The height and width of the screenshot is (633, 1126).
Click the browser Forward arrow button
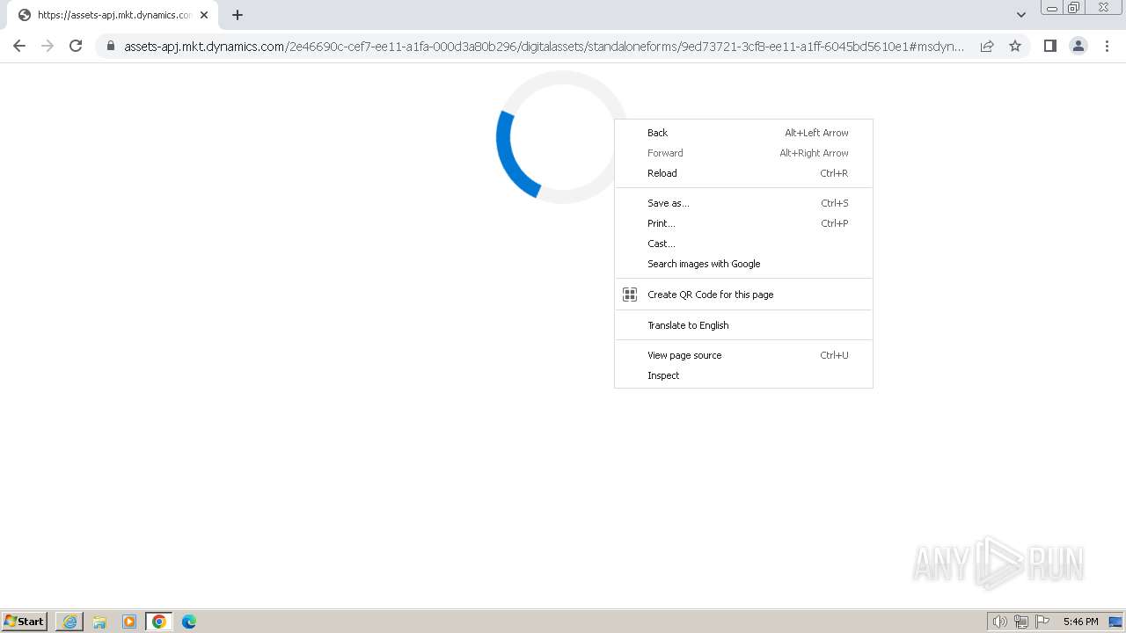[48, 46]
